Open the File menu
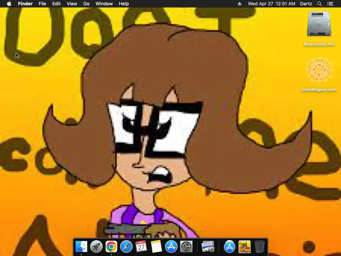341x256 pixels. click(42, 4)
